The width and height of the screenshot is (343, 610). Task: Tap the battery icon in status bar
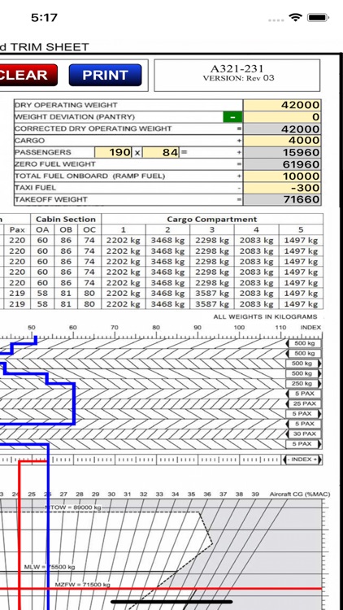click(318, 18)
